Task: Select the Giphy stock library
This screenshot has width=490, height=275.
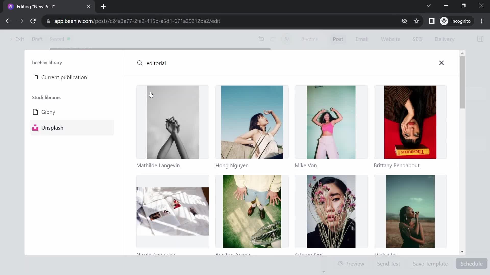Action: 72,112
